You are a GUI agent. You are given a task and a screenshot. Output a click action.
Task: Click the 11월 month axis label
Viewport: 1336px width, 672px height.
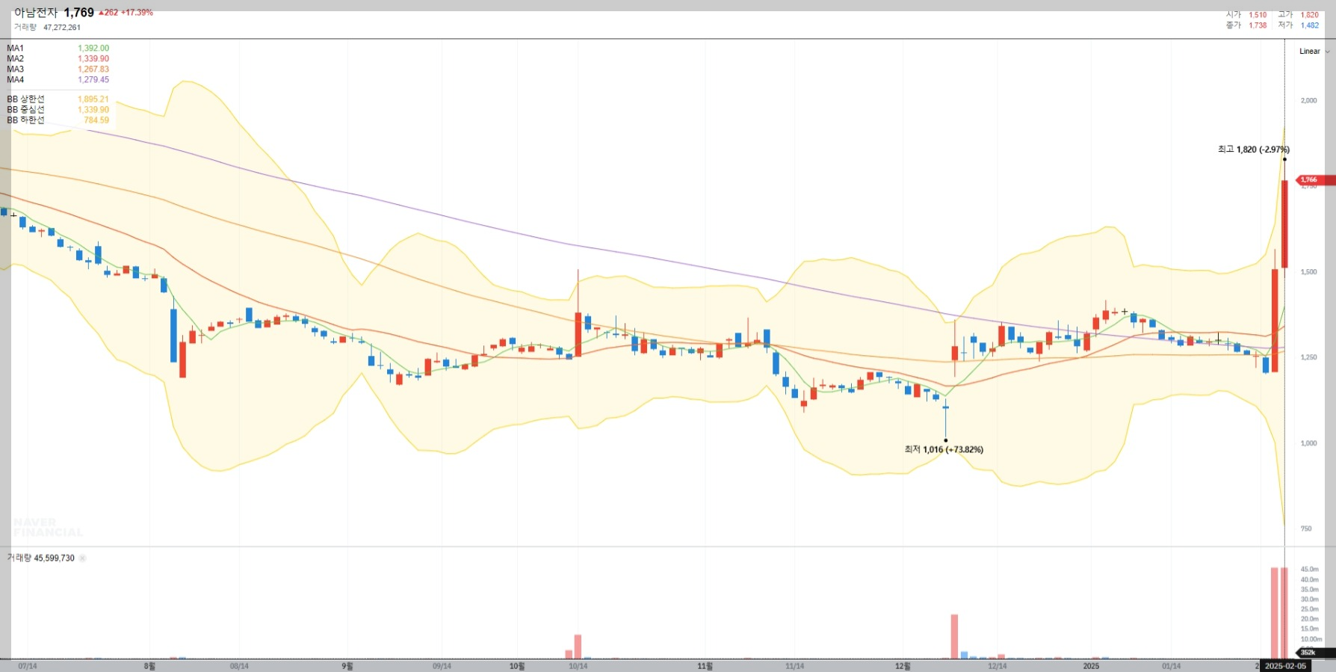pos(705,666)
